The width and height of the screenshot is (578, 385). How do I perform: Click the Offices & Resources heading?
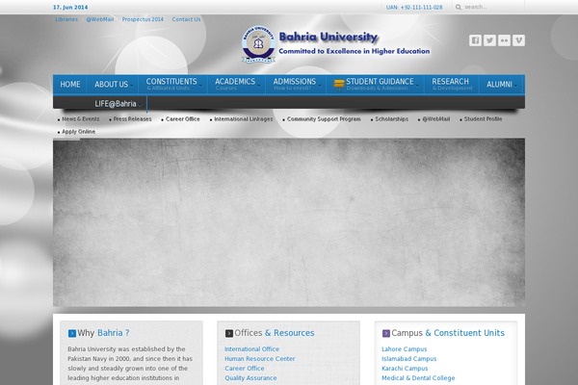pyautogui.click(x=275, y=333)
